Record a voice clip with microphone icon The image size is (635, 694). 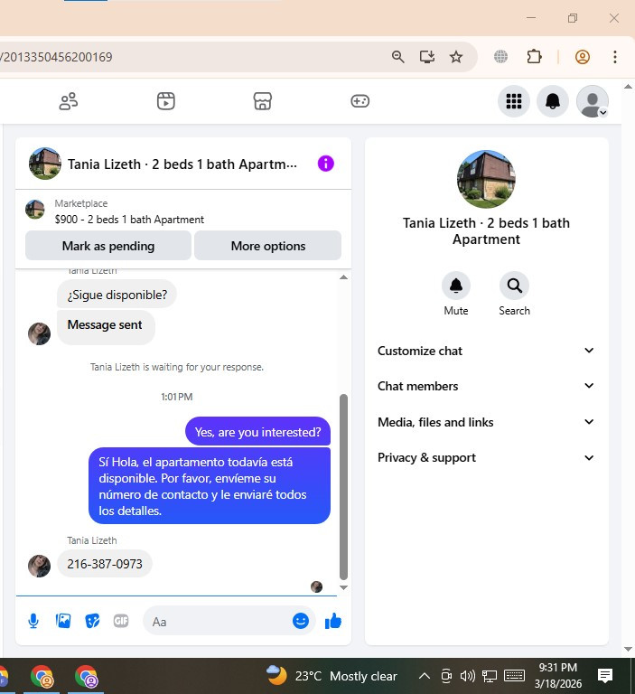[x=33, y=621]
